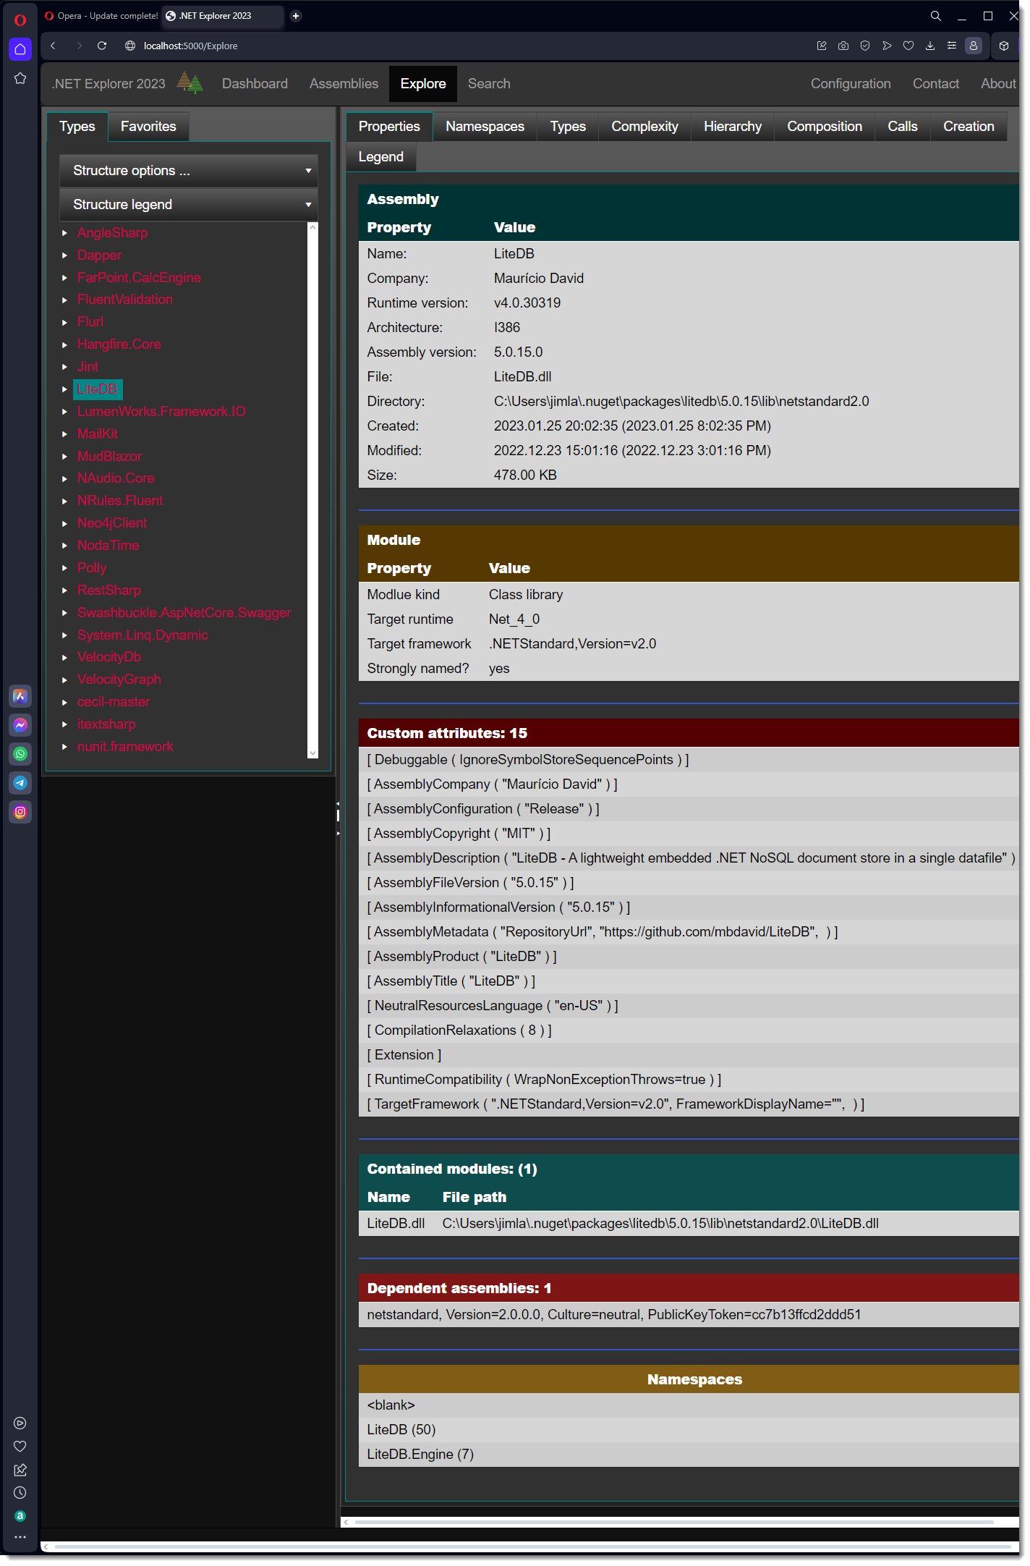Open Easy setup sliders icon
This screenshot has width=1030, height=1566.
click(x=952, y=46)
